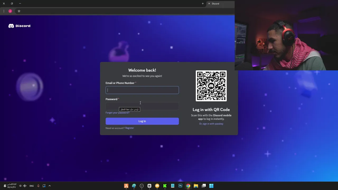This screenshot has width=338, height=190.
Task: Open the green K app in taskbar
Action: 165,186
